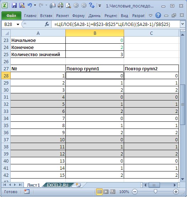This screenshot has height=197, width=187.
Task: Open the Данные ribbon tab
Action: tap(94, 16)
